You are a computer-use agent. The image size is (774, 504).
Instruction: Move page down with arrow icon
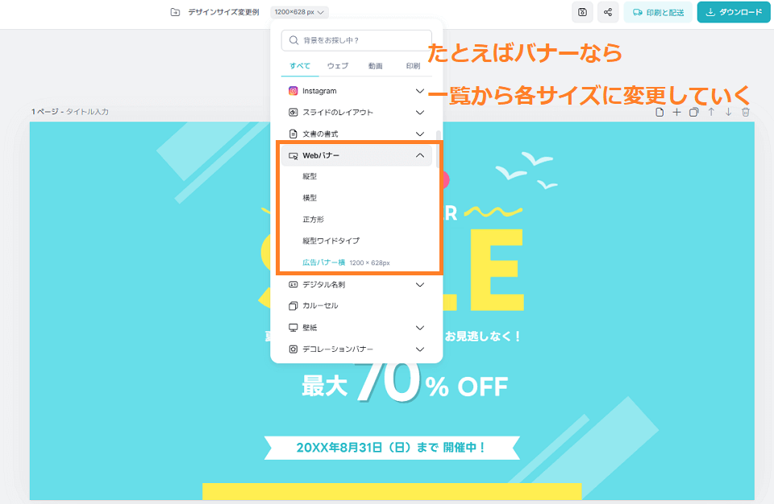tap(729, 112)
